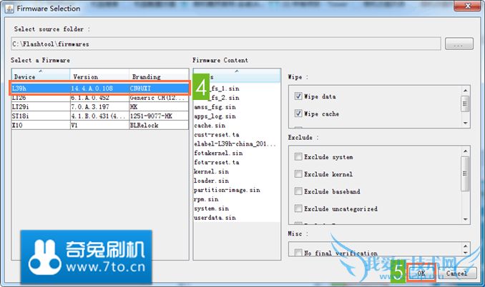Sort firmware list by Branding column
Screen dimensions: 485x287
(x=159, y=76)
